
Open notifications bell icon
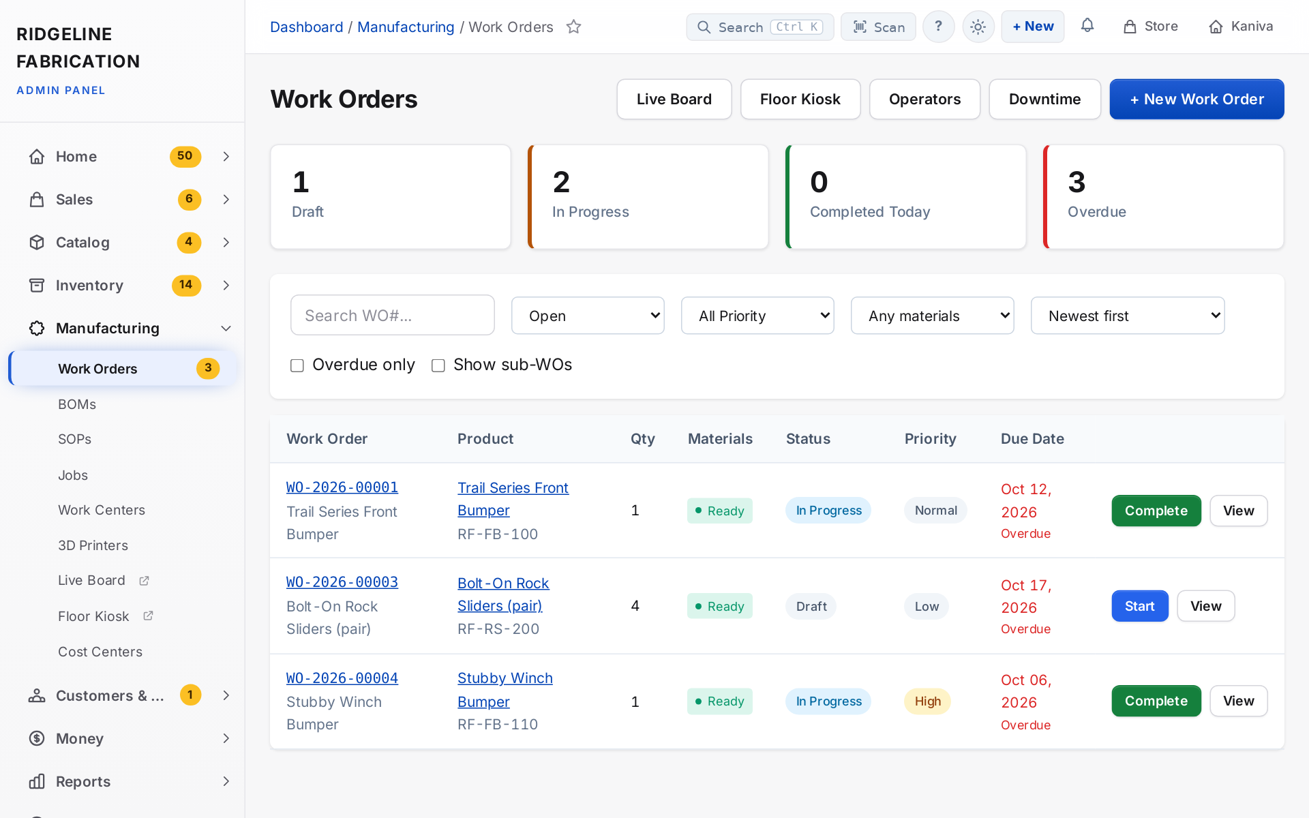pos(1087,26)
